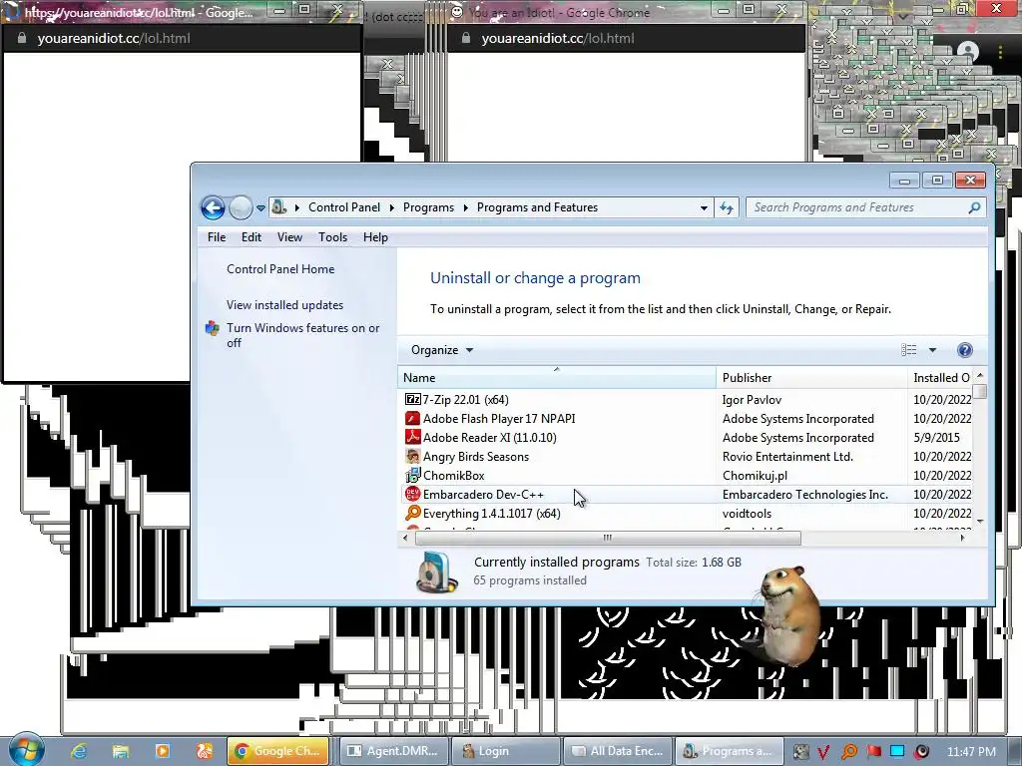Click the red flag tray icon
Image resolution: width=1022 pixels, height=766 pixels.
pos(873,751)
